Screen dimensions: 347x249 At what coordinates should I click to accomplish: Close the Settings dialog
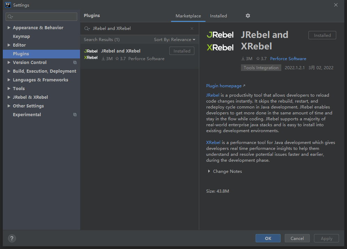click(x=336, y=5)
